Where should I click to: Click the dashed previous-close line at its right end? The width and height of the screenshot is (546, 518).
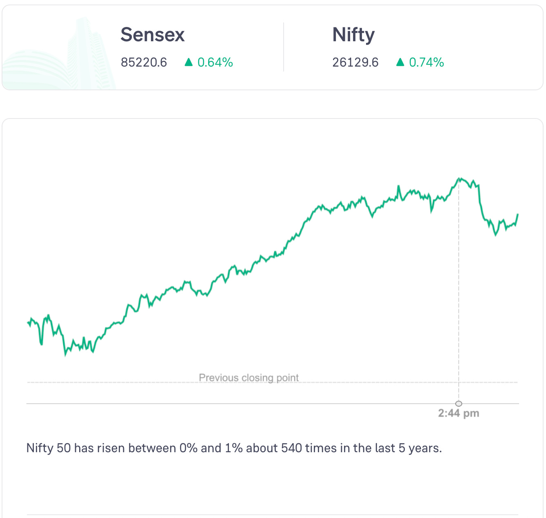click(x=514, y=382)
